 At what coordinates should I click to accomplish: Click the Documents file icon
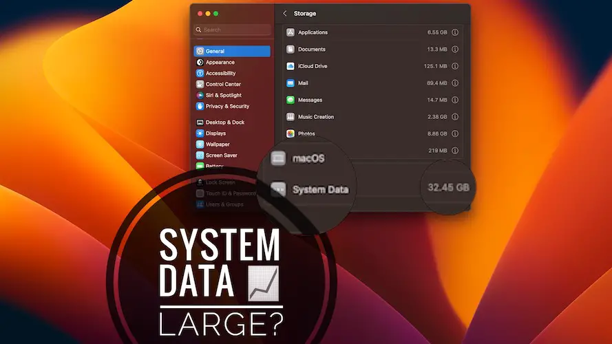pos(291,49)
